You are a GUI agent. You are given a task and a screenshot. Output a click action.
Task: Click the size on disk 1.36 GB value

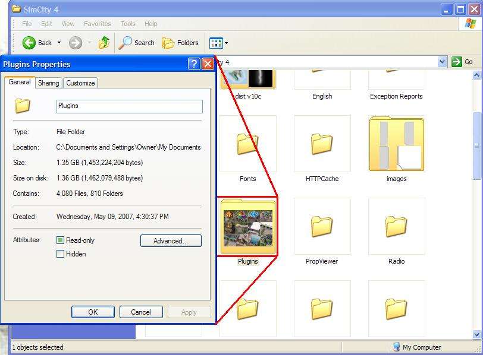[99, 178]
